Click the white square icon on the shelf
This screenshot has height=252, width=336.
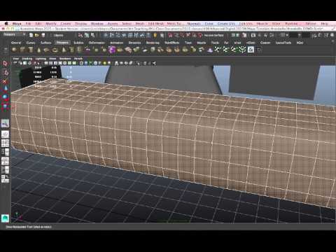click(251, 50)
